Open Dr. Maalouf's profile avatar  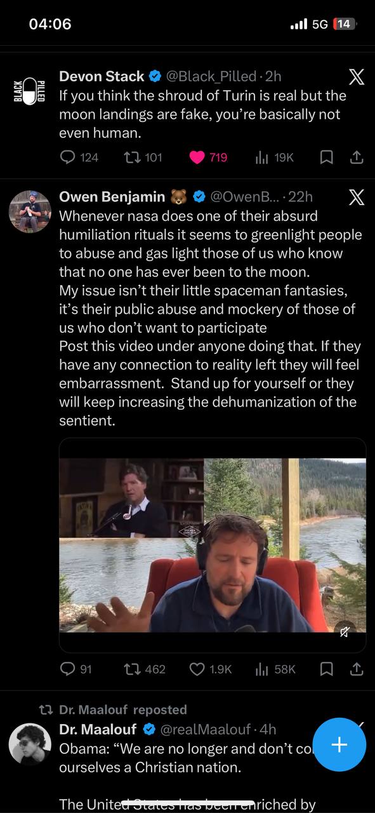coord(30,744)
